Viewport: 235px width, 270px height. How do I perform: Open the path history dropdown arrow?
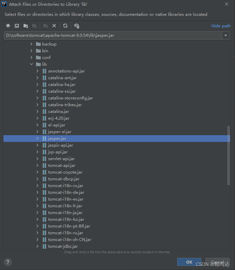coord(226,35)
